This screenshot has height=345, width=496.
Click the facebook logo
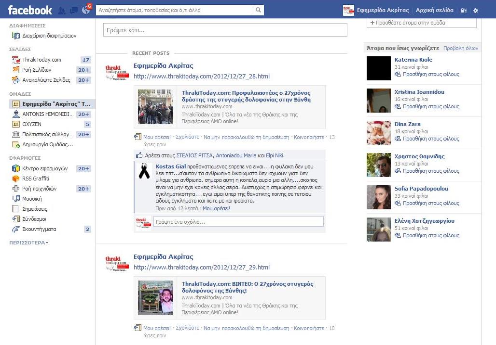tap(29, 10)
